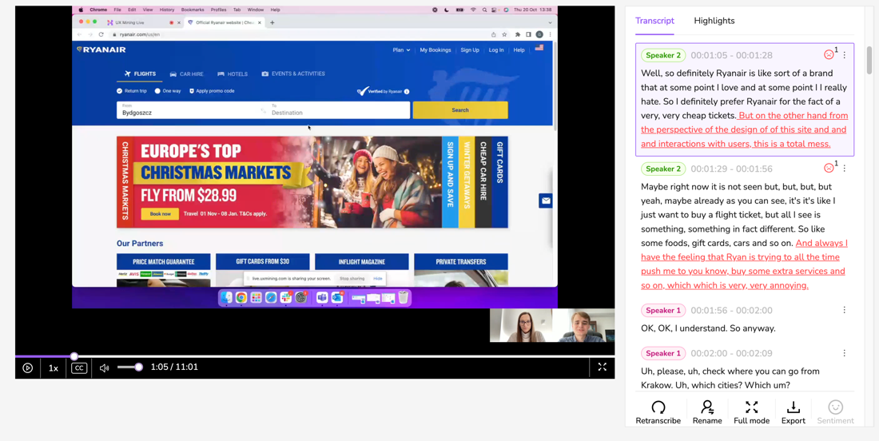Expand the Plan dropdown on Ryanair site
This screenshot has height=441, width=879.
(x=401, y=50)
